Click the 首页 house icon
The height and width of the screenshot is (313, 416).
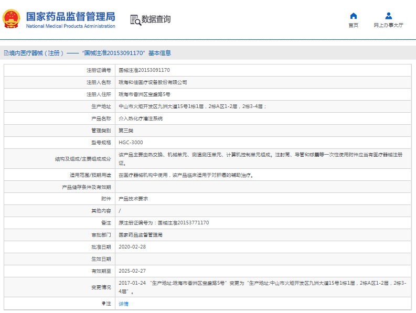click(x=353, y=16)
